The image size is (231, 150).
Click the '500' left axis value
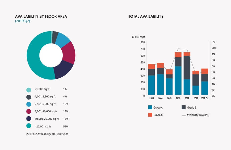(x=142, y=62)
